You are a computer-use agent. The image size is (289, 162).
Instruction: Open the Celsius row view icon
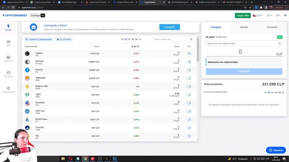(189, 54)
